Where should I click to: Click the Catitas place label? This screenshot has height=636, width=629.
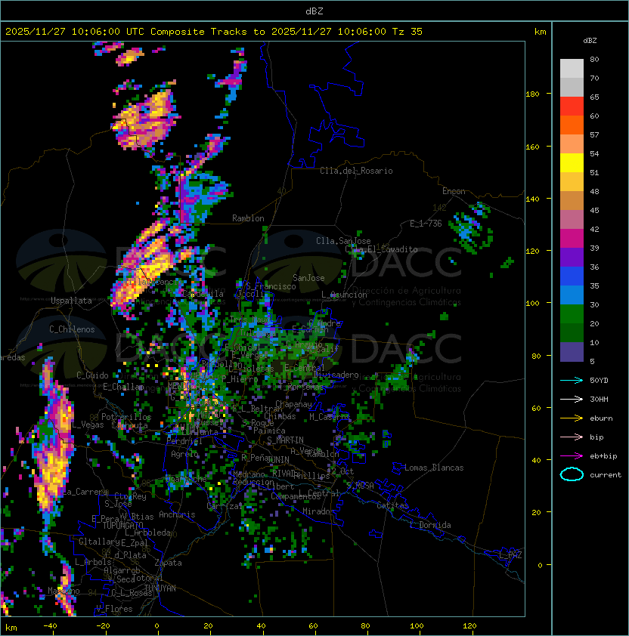pyautogui.click(x=392, y=505)
